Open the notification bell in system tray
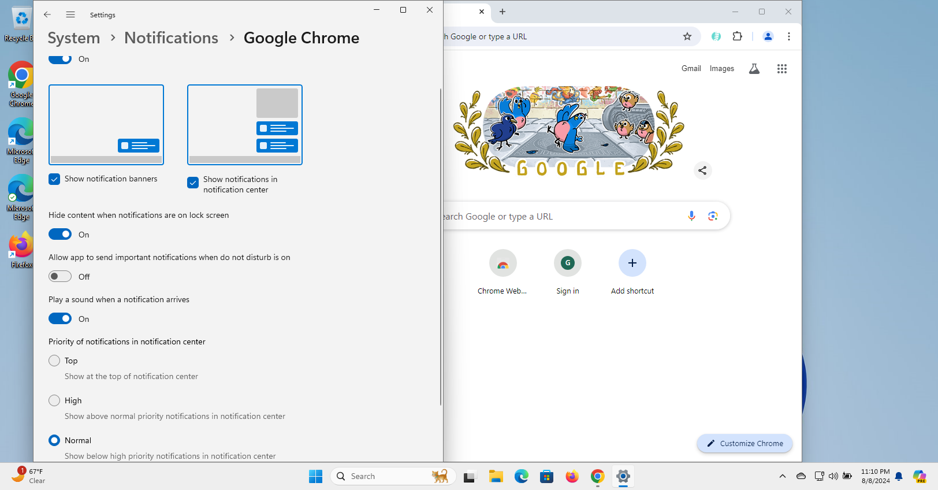The image size is (938, 490). tap(899, 476)
